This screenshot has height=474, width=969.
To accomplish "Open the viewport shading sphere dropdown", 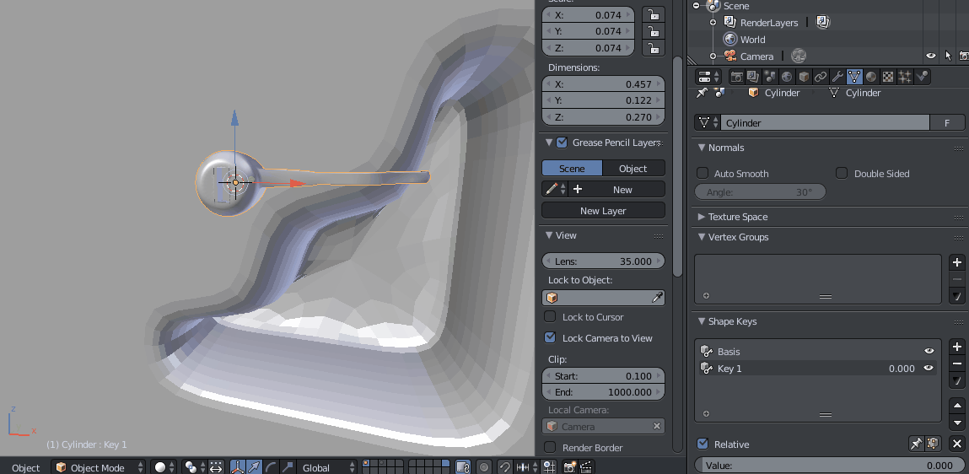I will pos(164,467).
